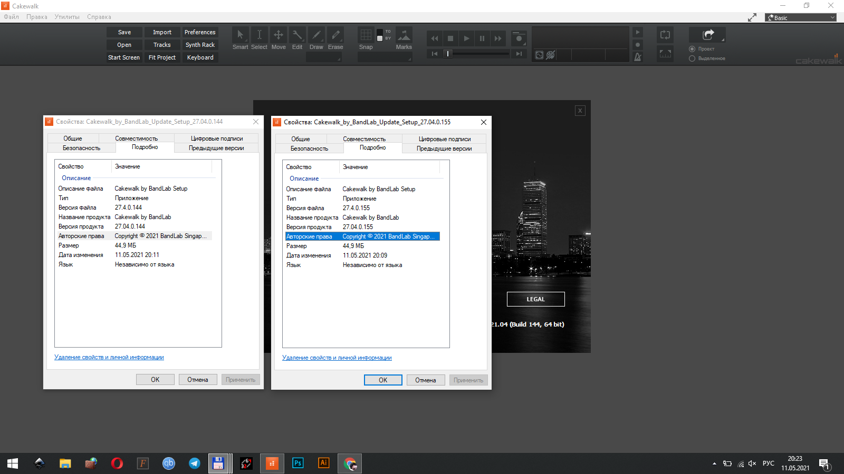Toggle metronome during record

pos(638,45)
